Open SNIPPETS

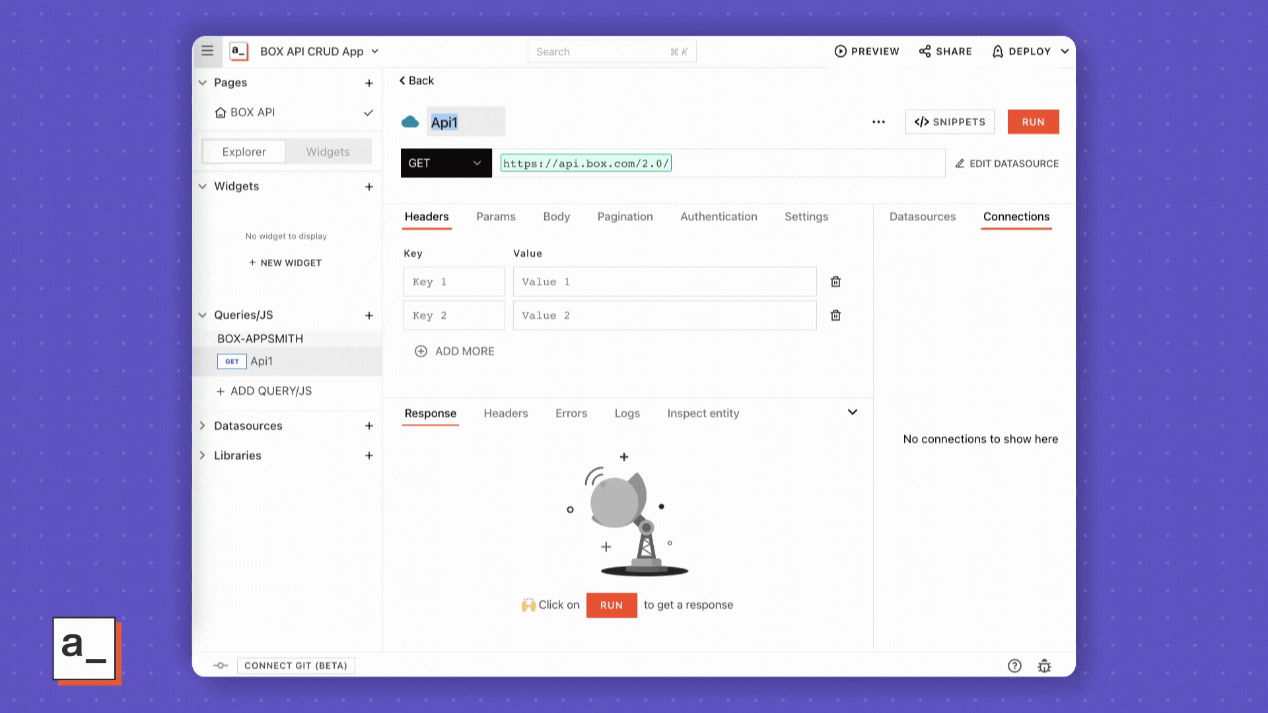[950, 122]
